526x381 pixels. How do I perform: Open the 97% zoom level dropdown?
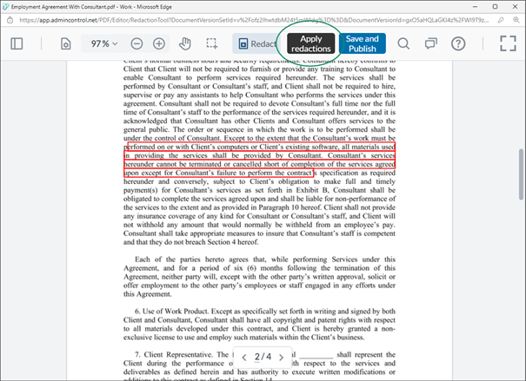coord(105,43)
